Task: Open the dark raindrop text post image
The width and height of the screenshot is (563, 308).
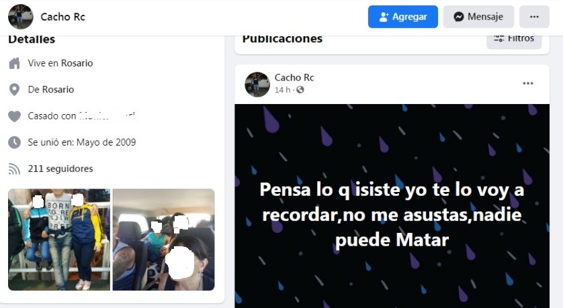Action: (392, 206)
